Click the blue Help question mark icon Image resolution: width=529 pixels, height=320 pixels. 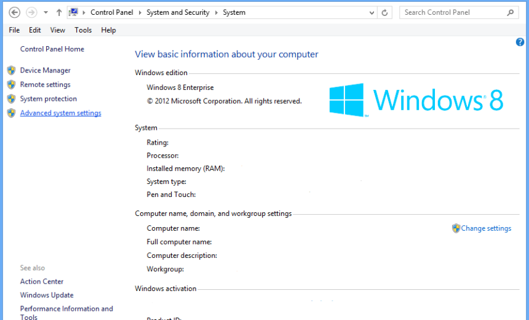pos(520,42)
